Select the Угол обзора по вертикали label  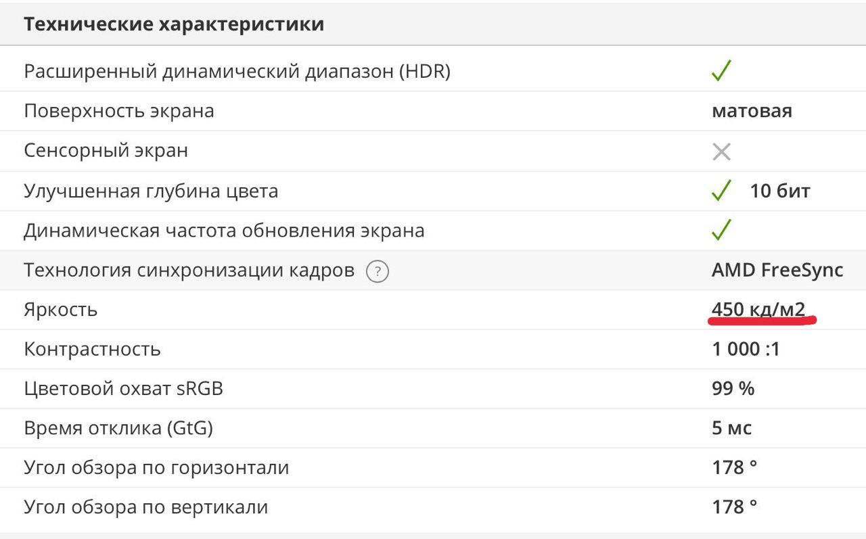pyautogui.click(x=146, y=507)
